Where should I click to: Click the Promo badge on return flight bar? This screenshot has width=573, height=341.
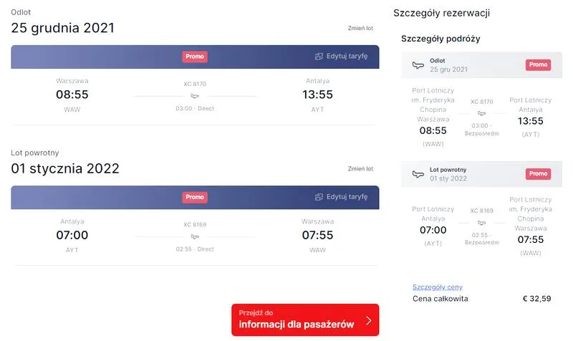195,197
